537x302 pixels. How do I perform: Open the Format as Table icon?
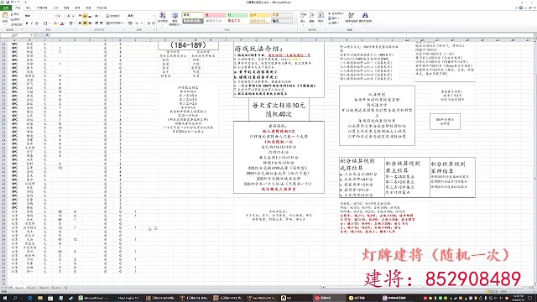(175, 18)
